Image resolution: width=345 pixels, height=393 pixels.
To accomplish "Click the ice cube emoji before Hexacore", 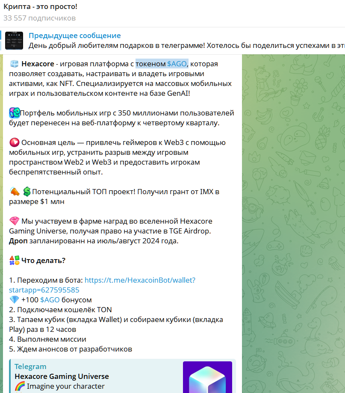I will coord(14,64).
